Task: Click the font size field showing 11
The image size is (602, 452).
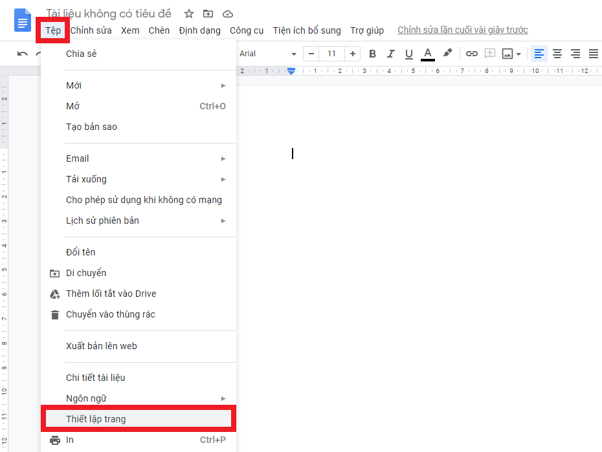Action: pyautogui.click(x=331, y=54)
